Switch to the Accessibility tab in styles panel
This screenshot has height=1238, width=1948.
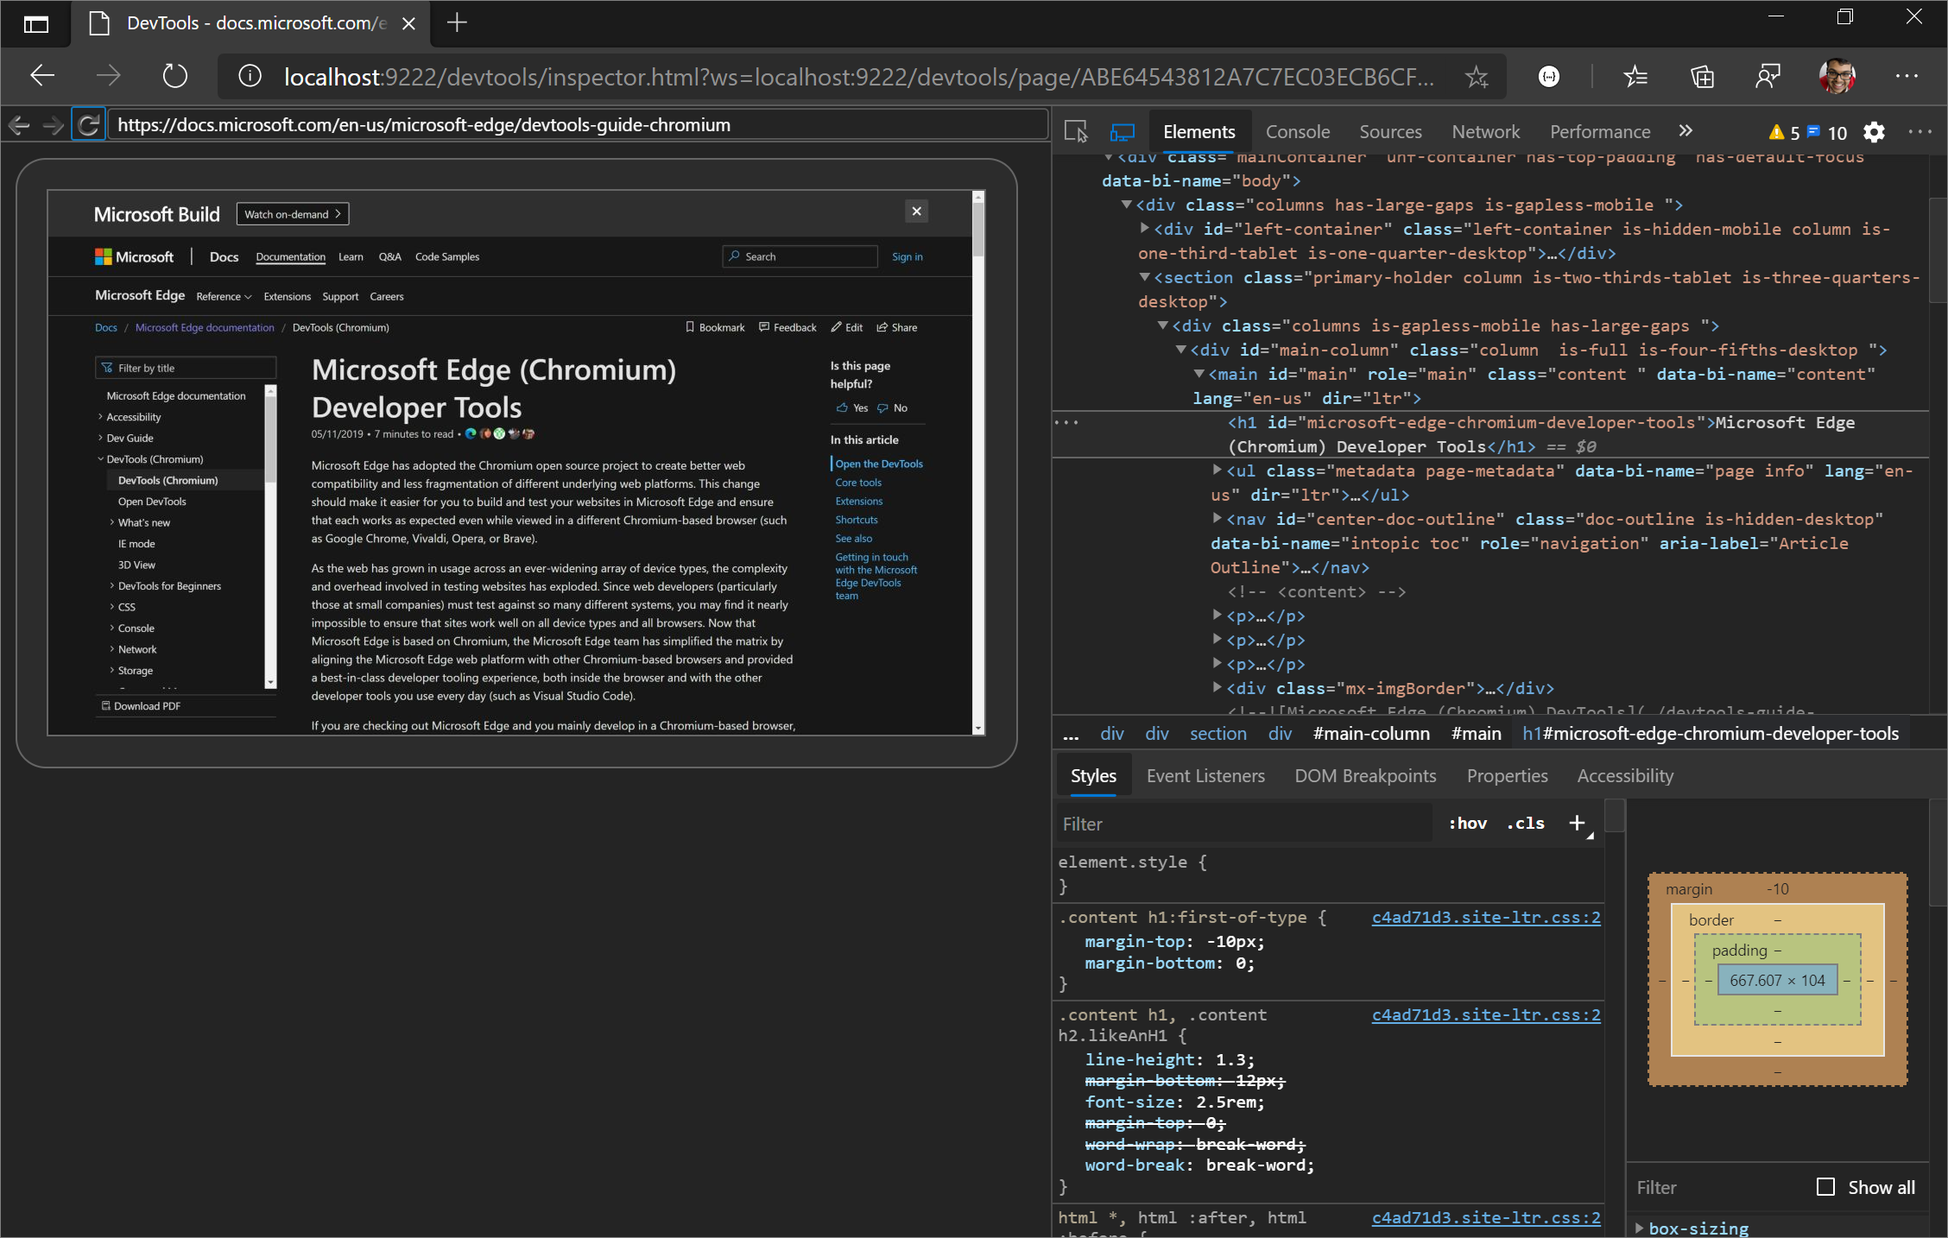pyautogui.click(x=1624, y=775)
